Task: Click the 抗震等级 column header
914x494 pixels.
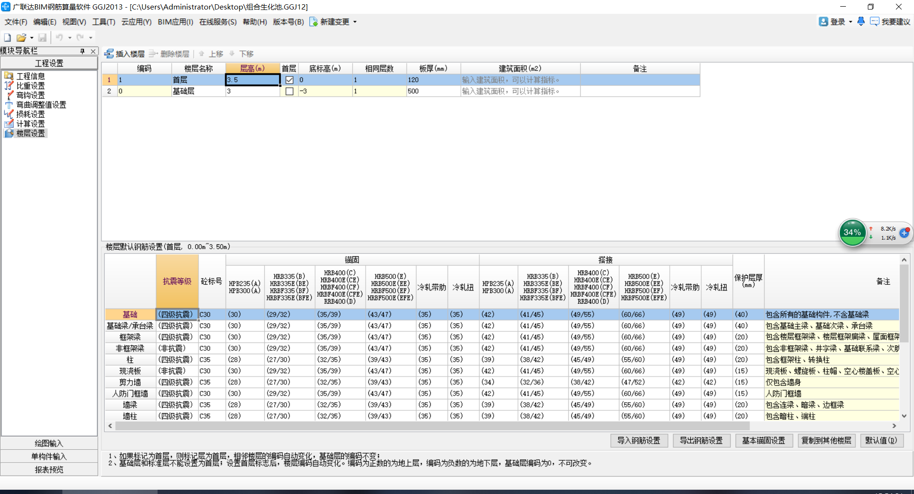Action: pos(177,281)
